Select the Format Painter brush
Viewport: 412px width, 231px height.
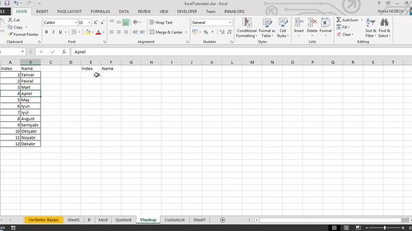tap(10, 34)
